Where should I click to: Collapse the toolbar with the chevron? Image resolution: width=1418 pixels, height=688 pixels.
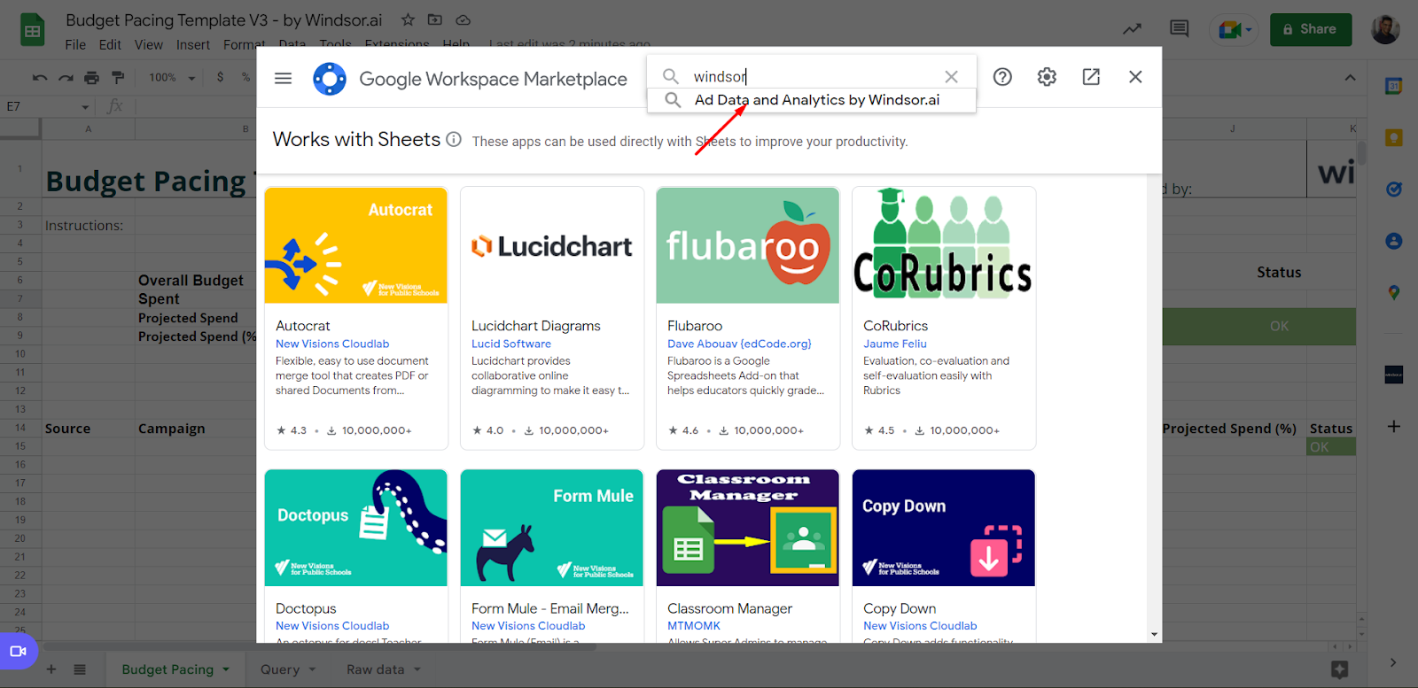(x=1350, y=78)
